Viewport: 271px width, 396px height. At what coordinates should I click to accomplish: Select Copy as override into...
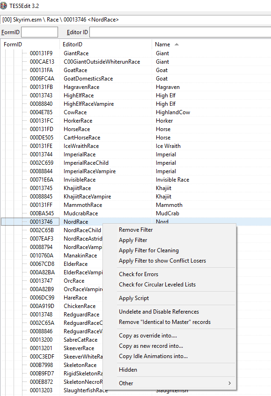[148, 336]
